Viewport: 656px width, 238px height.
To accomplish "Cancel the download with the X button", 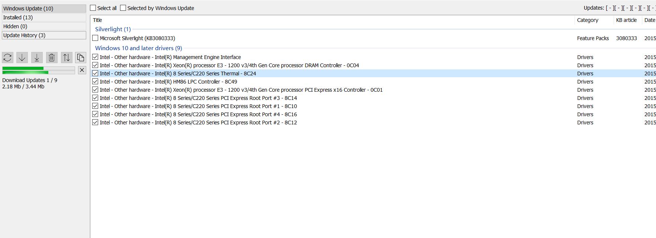I will (82, 70).
